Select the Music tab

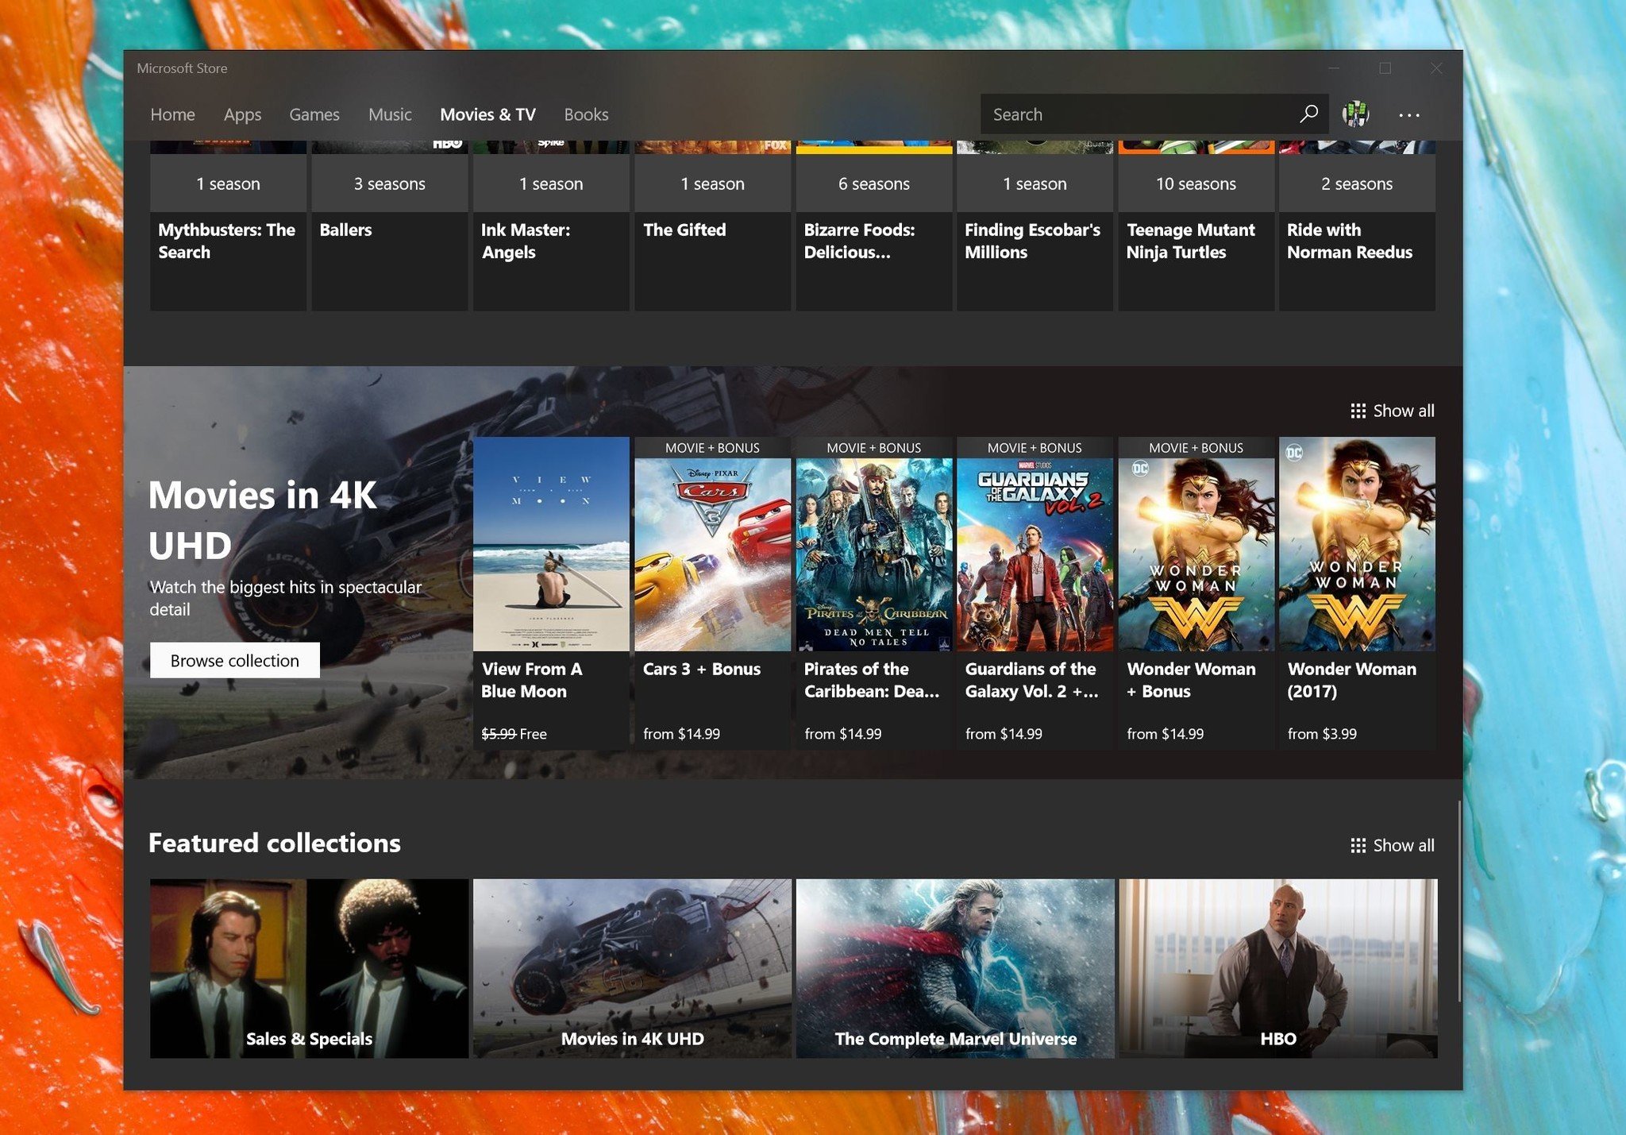[390, 114]
